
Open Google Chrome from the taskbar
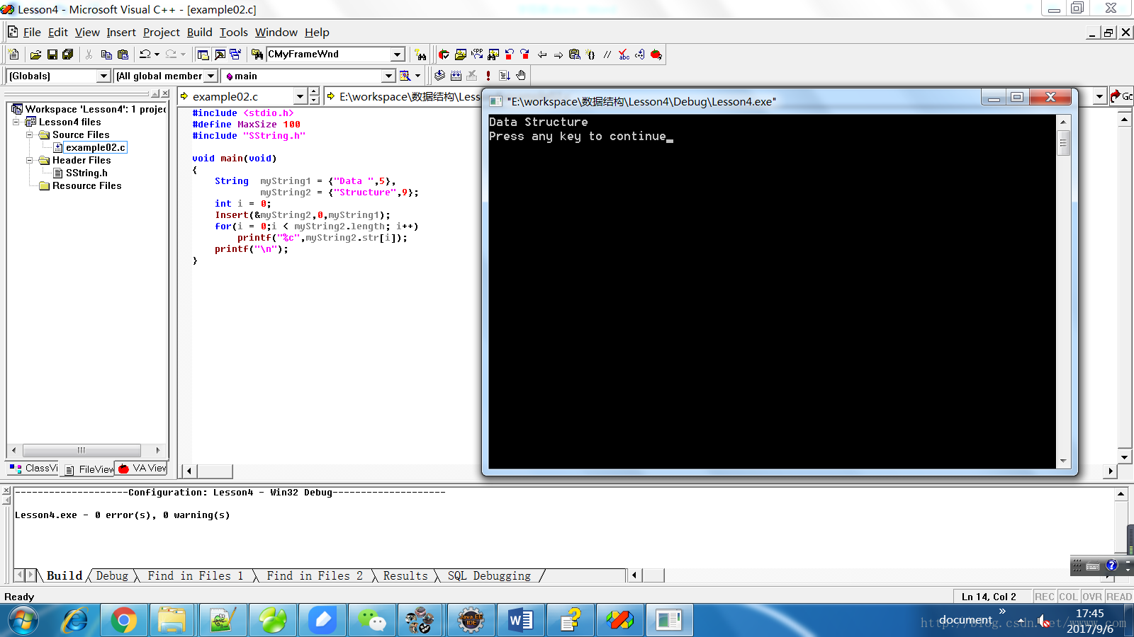123,621
